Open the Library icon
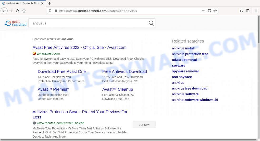 (241, 11)
